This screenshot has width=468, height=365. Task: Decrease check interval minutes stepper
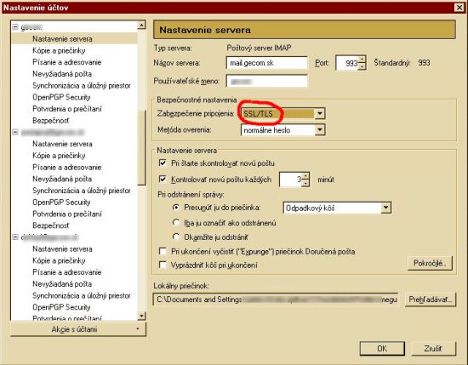click(305, 183)
